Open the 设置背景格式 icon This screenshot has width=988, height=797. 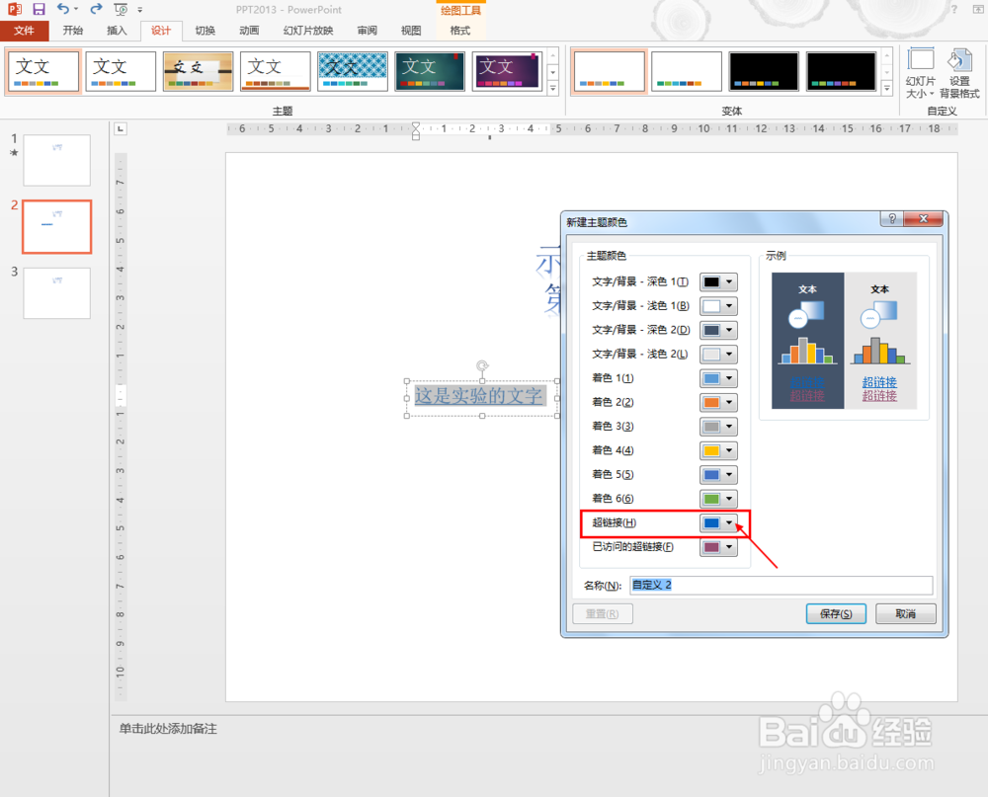pos(959,71)
